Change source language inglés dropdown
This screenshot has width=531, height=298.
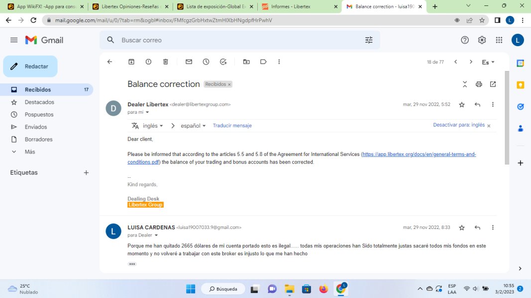pyautogui.click(x=152, y=126)
